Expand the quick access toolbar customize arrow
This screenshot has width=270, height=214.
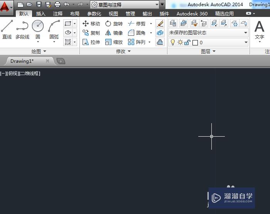pyautogui.click(x=162, y=4)
